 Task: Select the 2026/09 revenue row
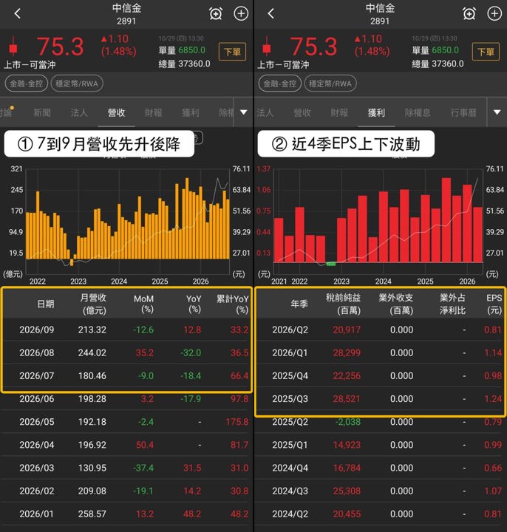pyautogui.click(x=126, y=330)
